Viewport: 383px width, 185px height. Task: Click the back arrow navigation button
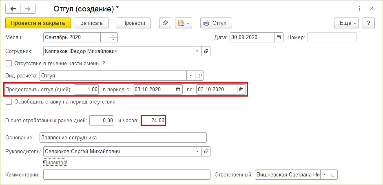pyautogui.click(x=13, y=9)
